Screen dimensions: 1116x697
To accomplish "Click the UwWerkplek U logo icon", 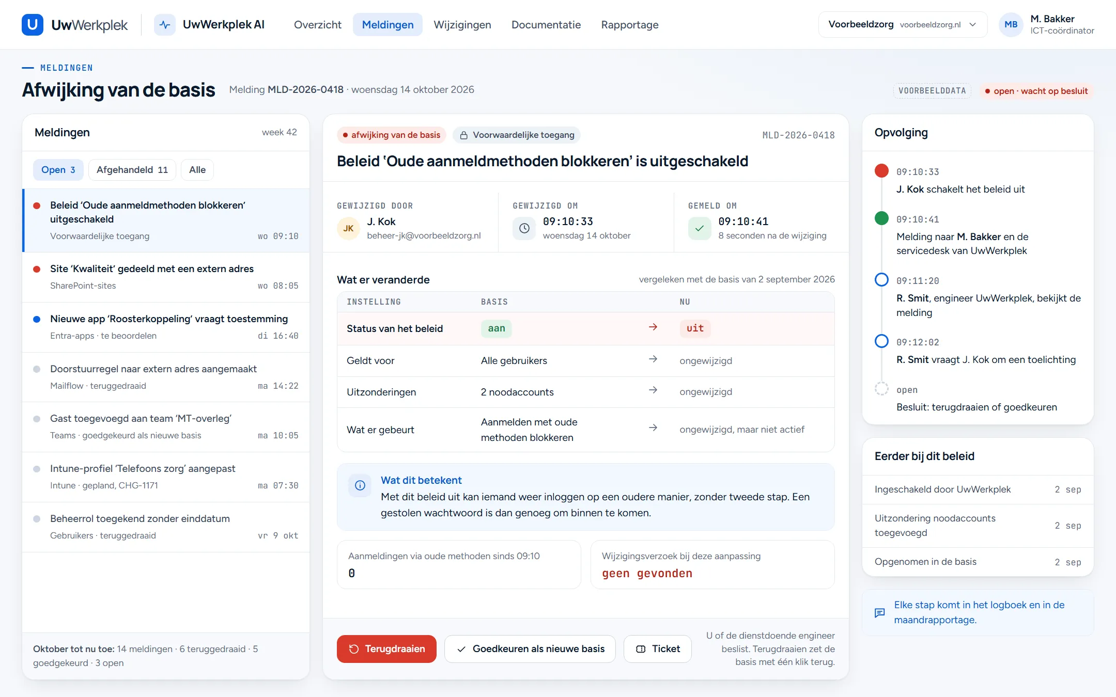I will [x=33, y=25].
